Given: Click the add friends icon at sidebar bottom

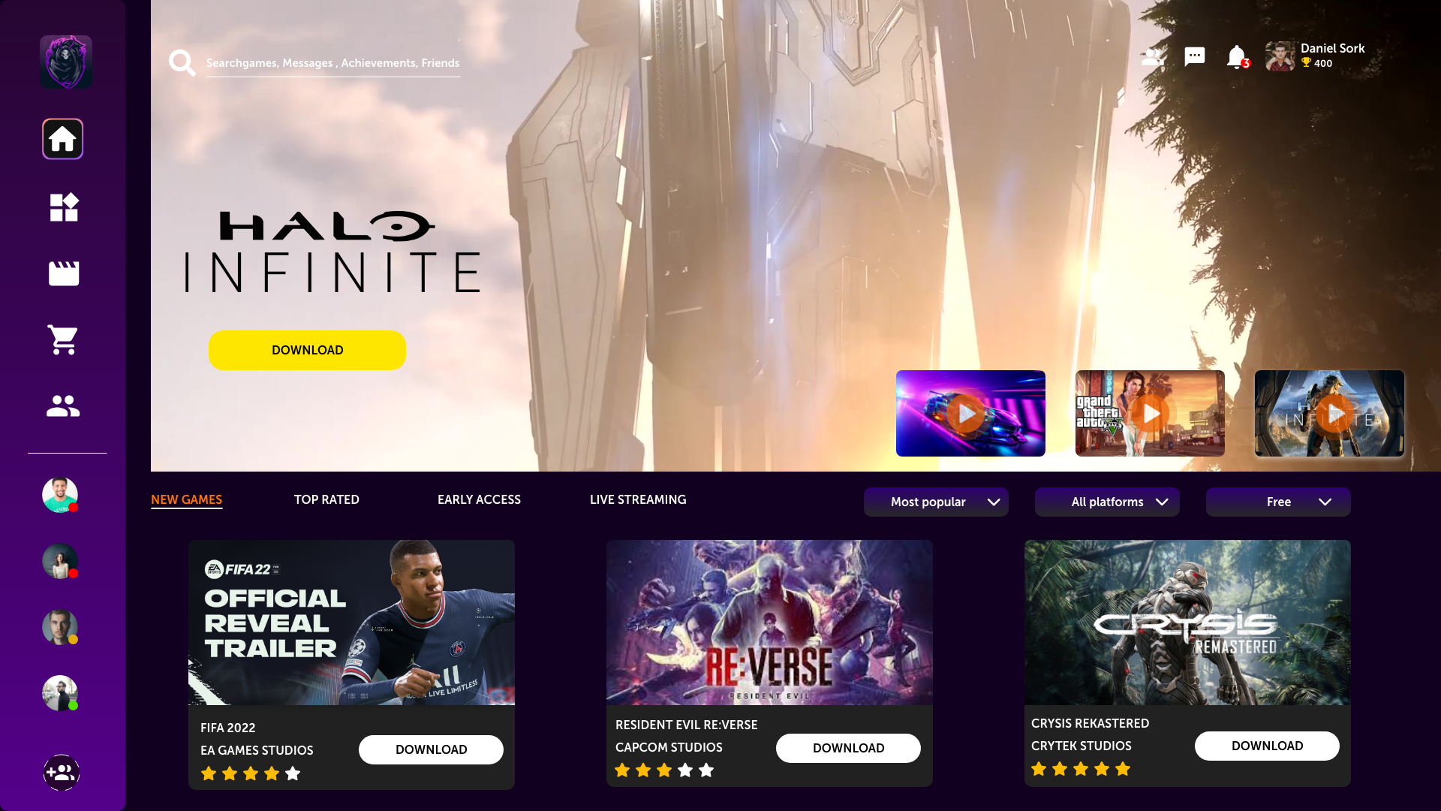Looking at the screenshot, I should pos(62,773).
